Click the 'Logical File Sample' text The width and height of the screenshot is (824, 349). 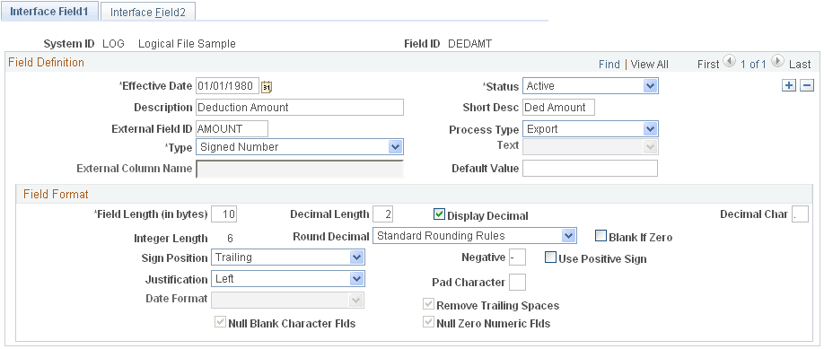tap(187, 44)
